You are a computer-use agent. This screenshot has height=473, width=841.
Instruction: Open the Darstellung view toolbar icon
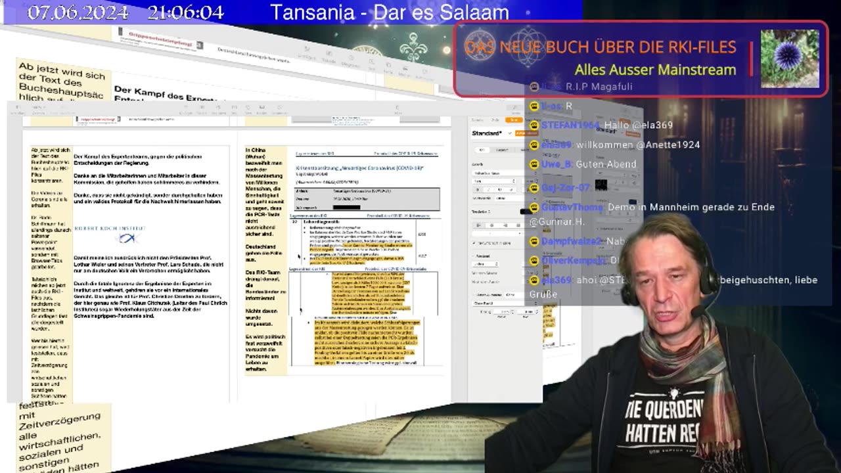coord(18,110)
